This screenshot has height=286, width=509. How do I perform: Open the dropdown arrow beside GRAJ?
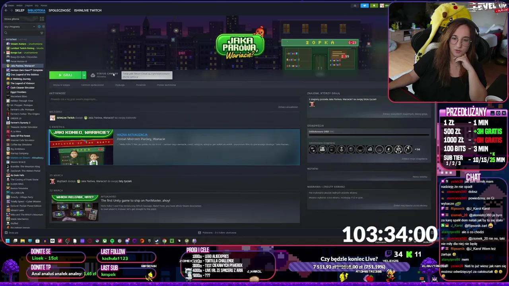coord(84,75)
